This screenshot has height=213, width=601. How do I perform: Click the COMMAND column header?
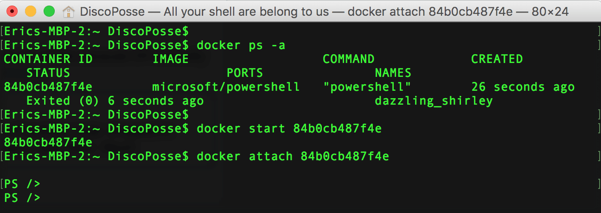(348, 59)
